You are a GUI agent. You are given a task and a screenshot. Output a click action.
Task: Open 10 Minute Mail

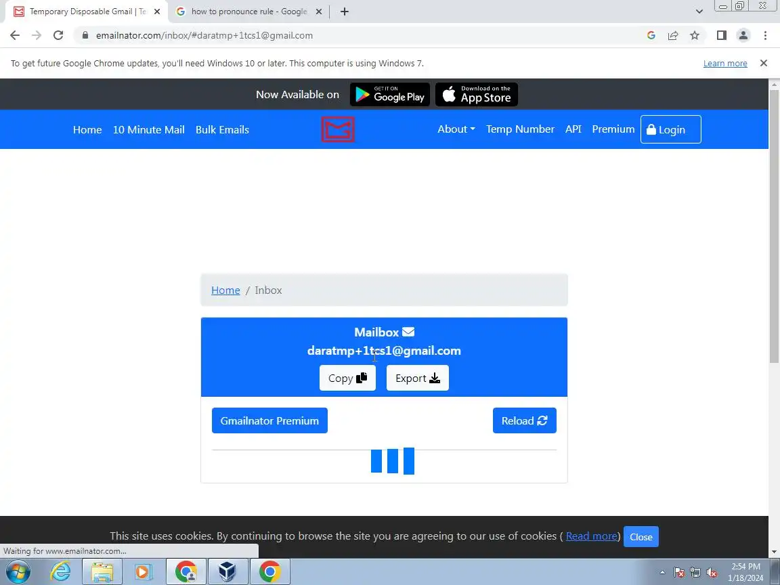(x=149, y=129)
